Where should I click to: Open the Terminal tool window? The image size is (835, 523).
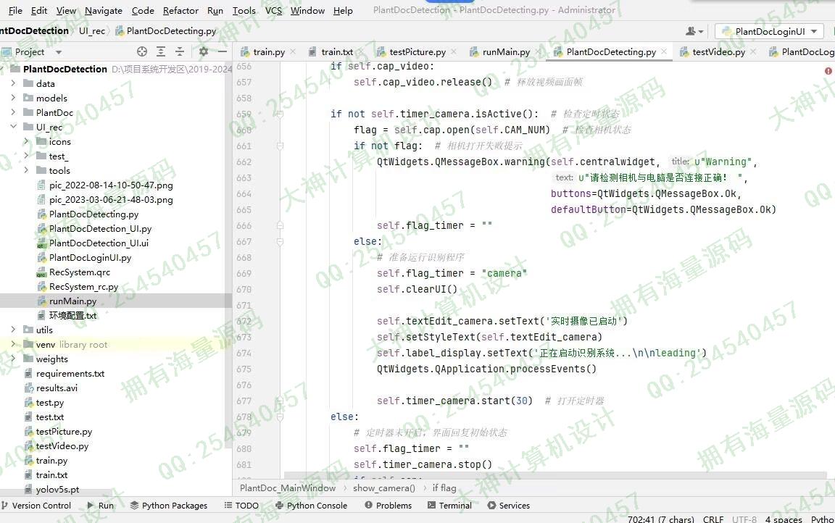click(449, 506)
